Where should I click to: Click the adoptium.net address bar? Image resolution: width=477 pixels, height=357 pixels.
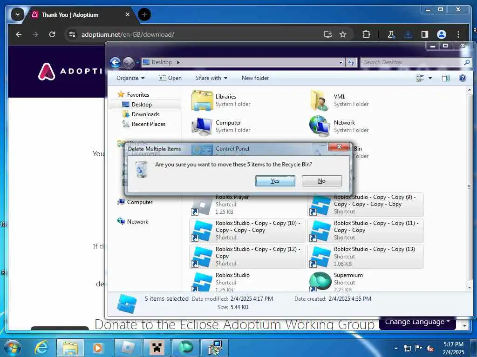195,34
